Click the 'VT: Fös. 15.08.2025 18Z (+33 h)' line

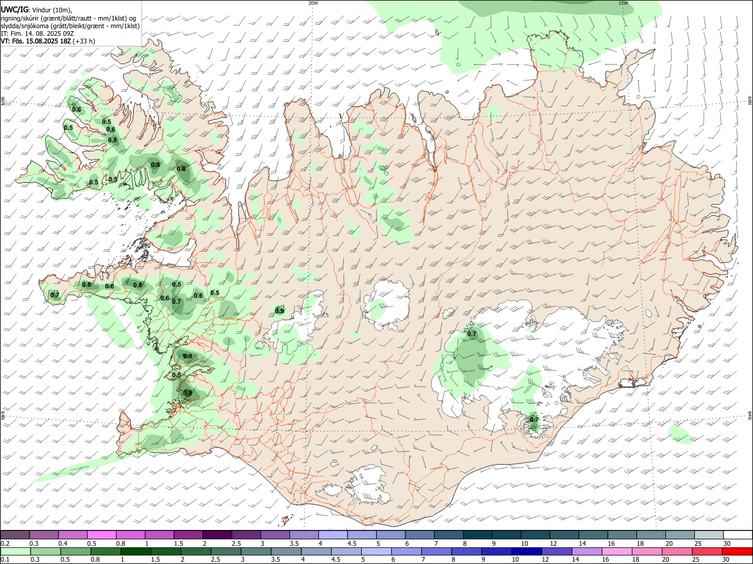coord(48,41)
